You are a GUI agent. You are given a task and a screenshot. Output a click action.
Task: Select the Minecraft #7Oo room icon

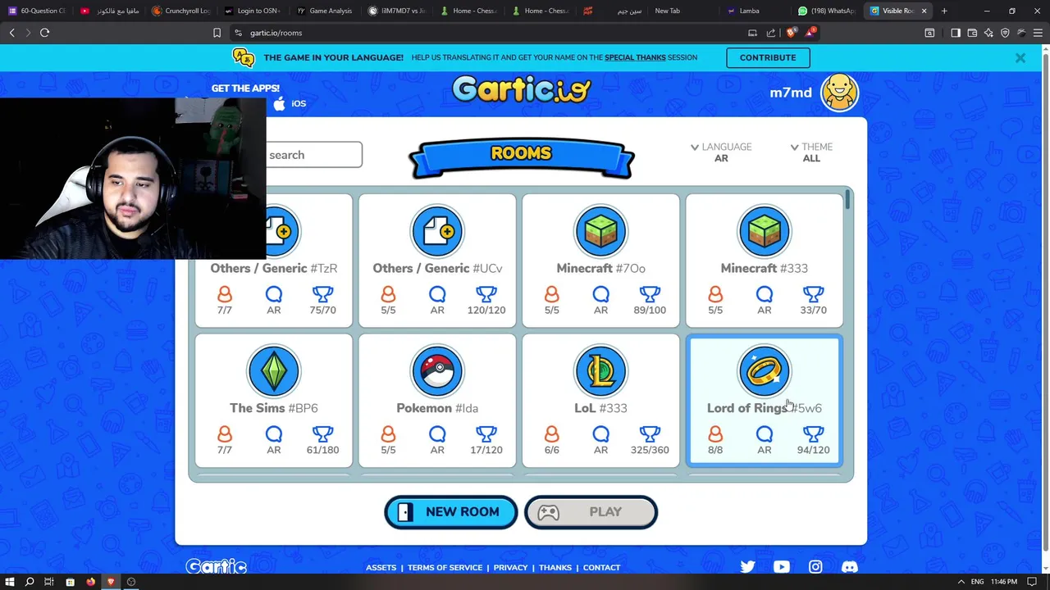click(600, 231)
